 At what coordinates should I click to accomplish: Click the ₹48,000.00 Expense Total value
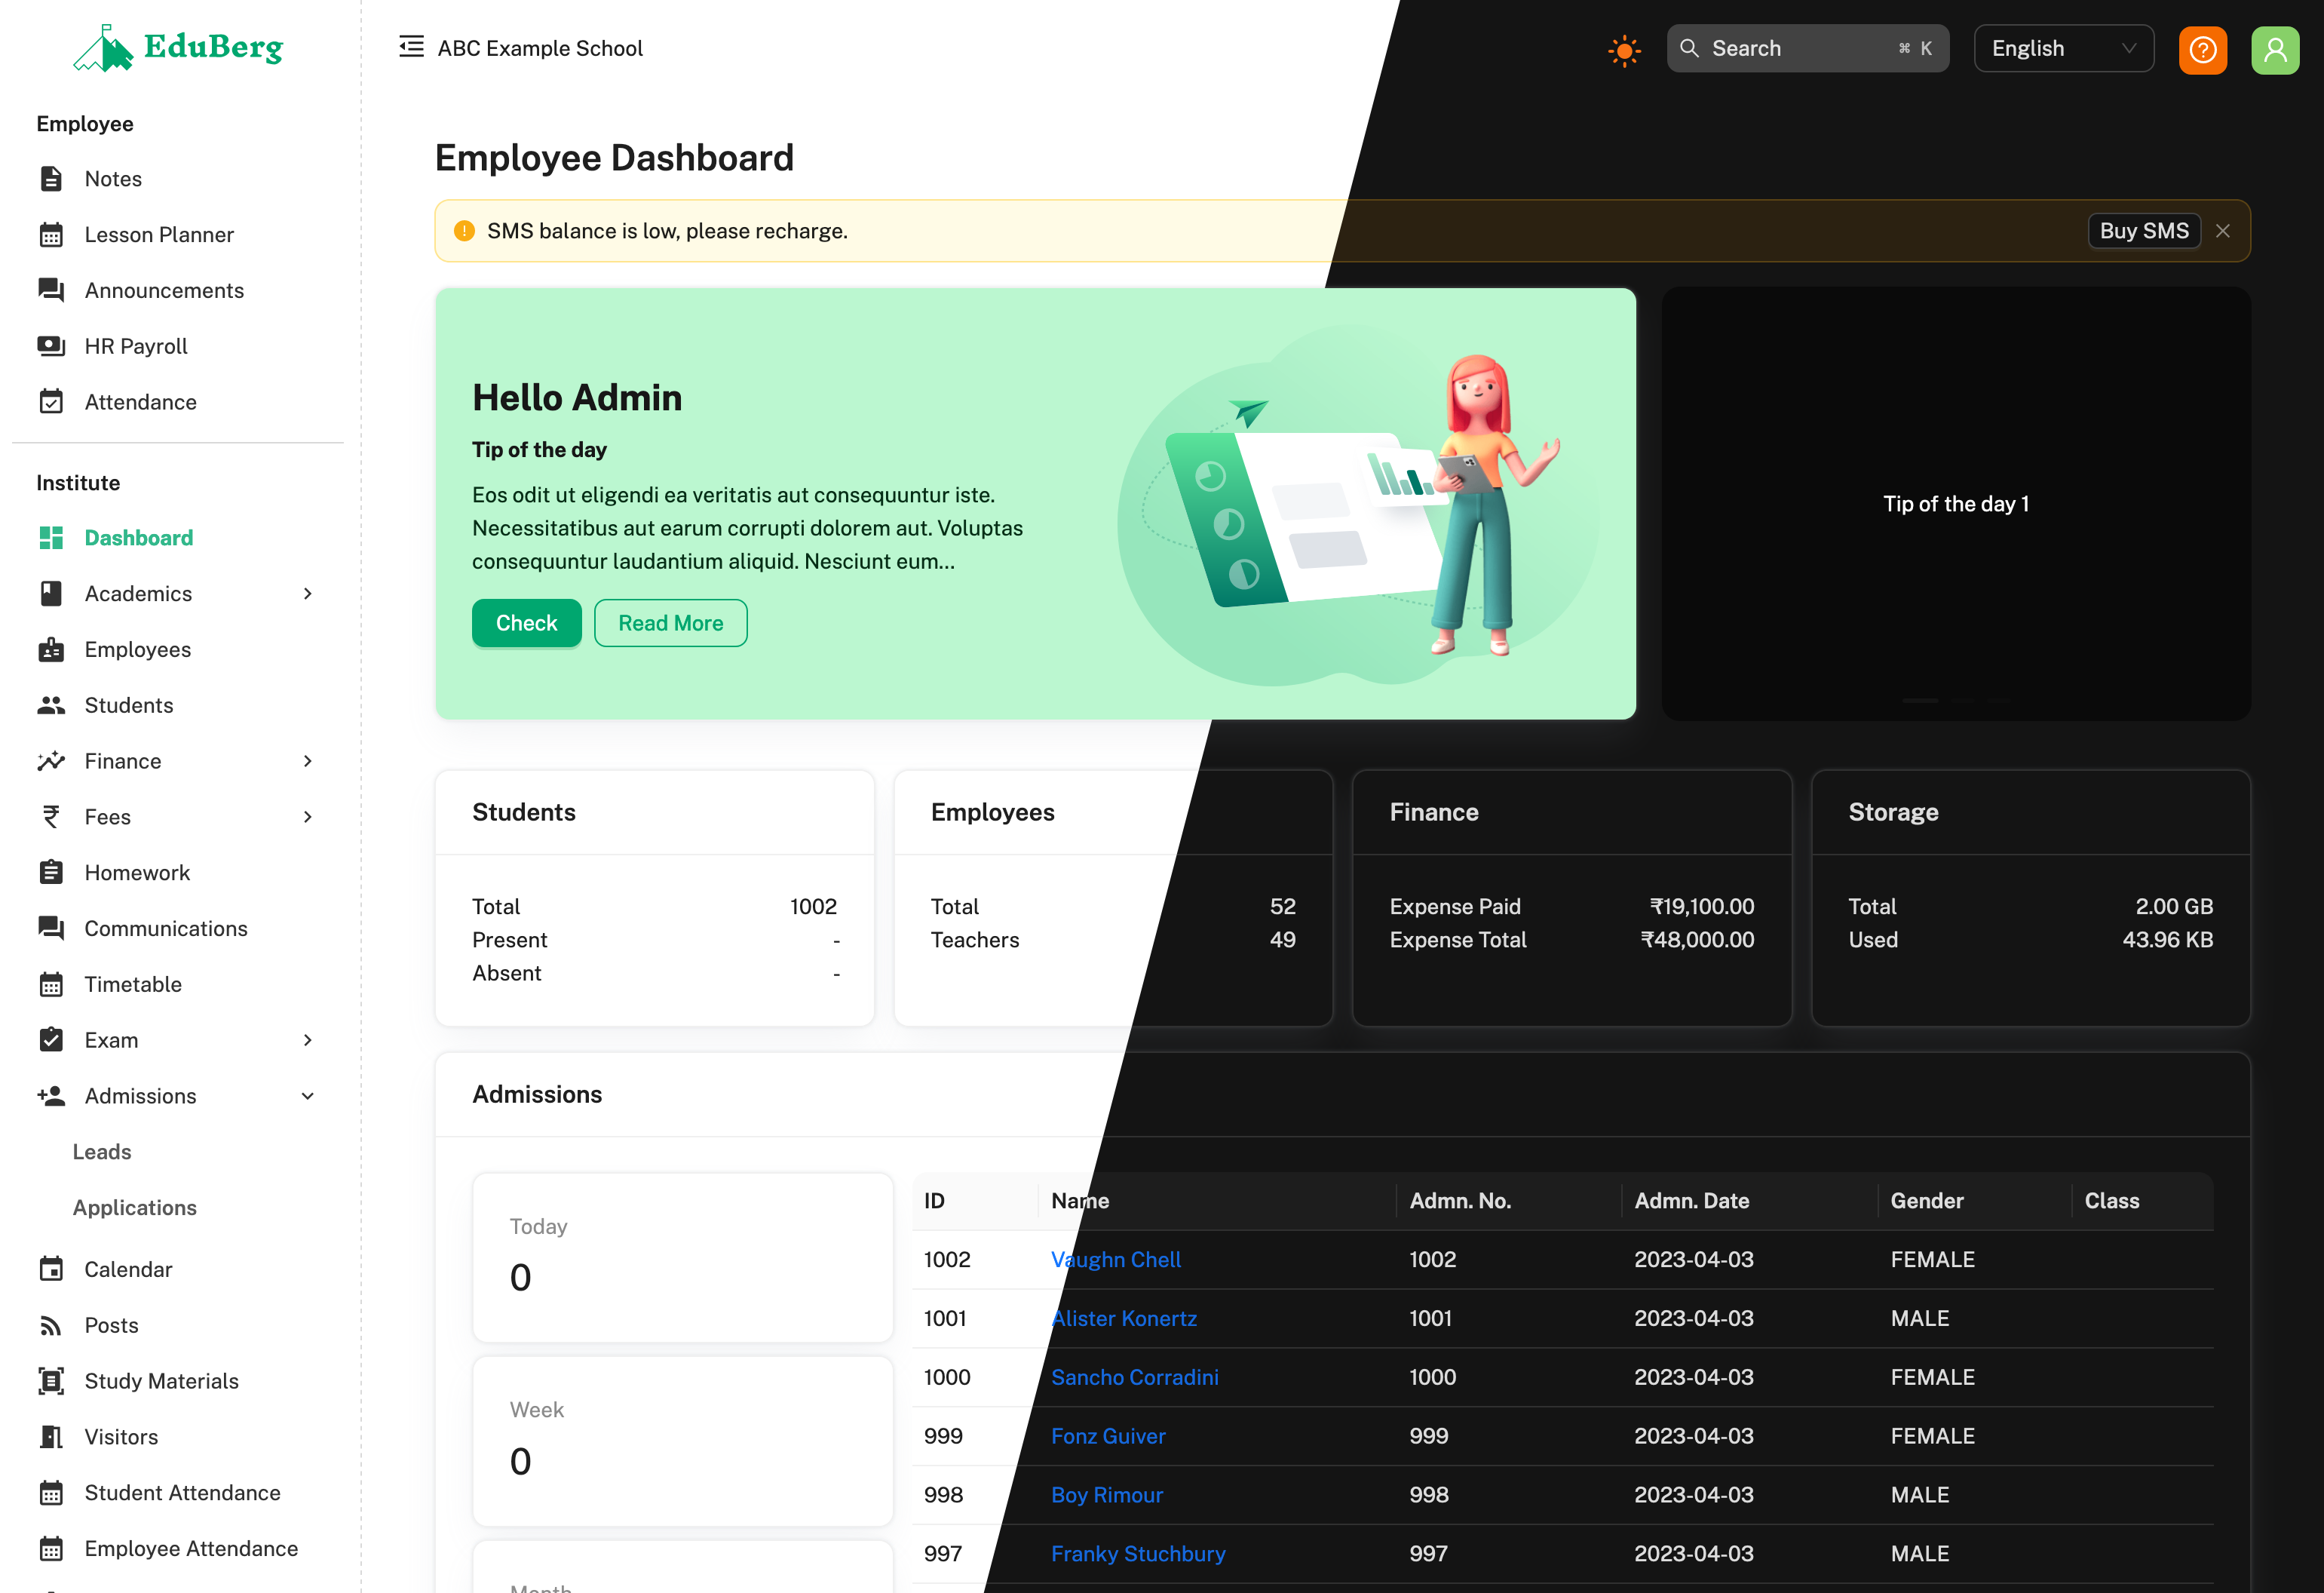tap(1697, 940)
